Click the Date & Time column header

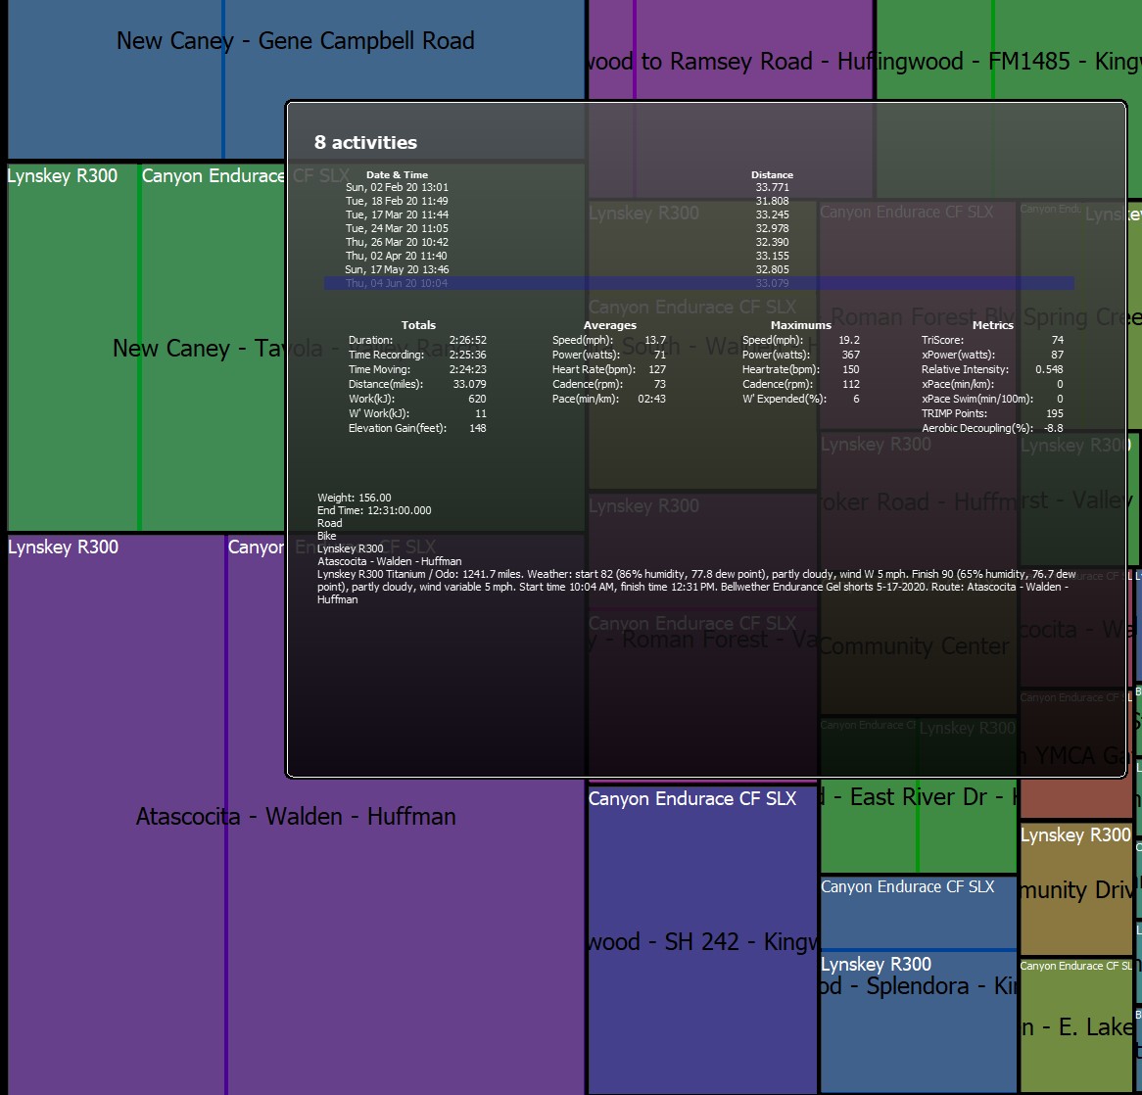pos(397,175)
